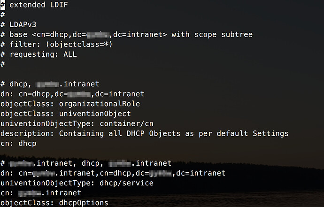Click the 'cn: dhcp' line
324x207 pixels.
click(18, 143)
